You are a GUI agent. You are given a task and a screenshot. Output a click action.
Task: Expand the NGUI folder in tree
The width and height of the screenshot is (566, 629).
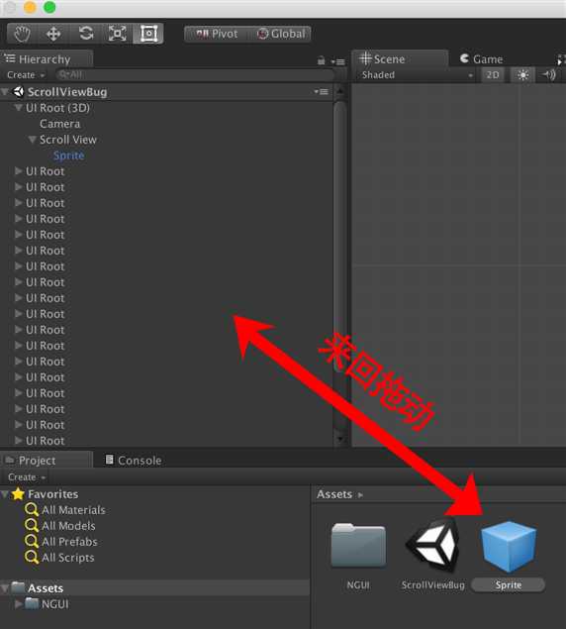[x=18, y=604]
